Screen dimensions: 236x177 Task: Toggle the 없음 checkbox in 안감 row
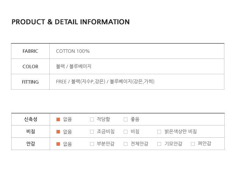[x=58, y=144]
